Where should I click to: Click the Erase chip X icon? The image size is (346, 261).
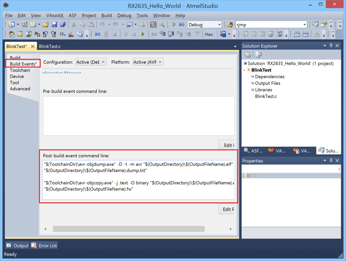317,34
